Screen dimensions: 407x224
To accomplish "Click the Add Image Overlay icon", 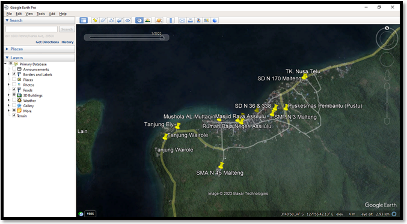I will [120, 20].
